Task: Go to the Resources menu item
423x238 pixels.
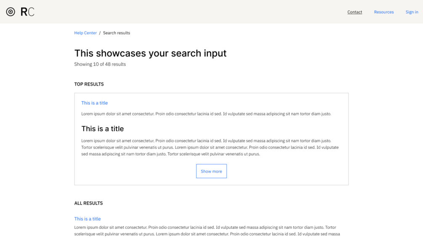Action: [x=383, y=12]
